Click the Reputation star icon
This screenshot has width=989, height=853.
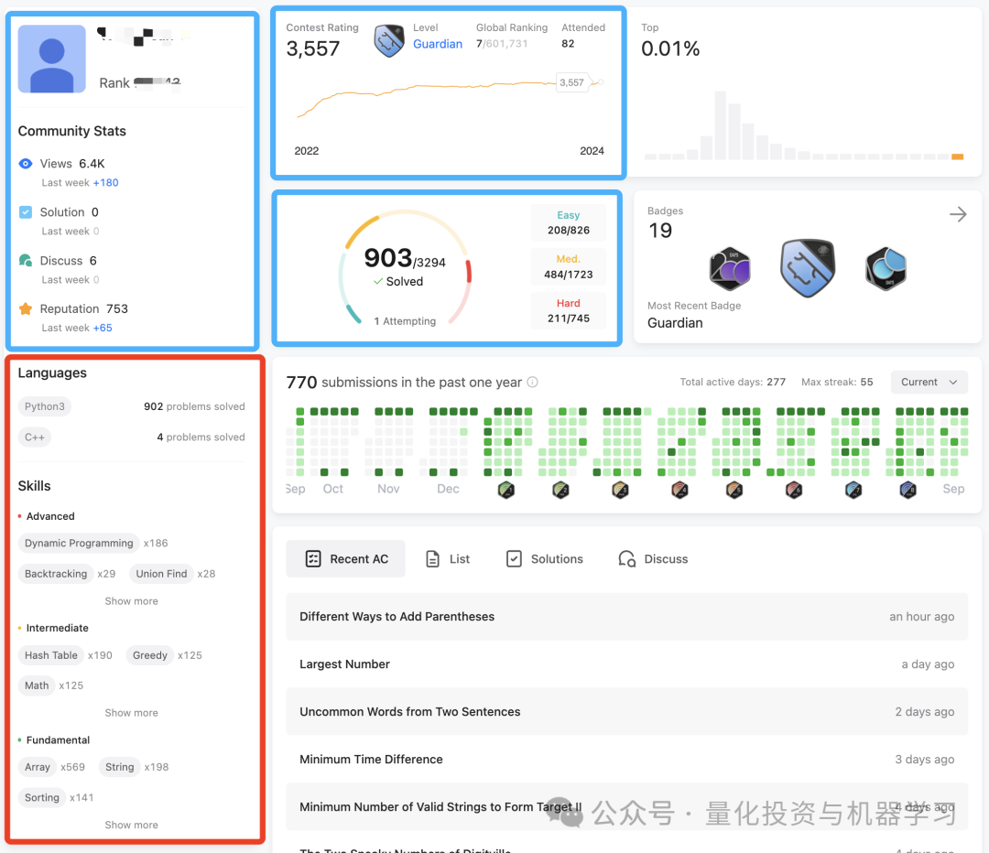click(x=26, y=309)
